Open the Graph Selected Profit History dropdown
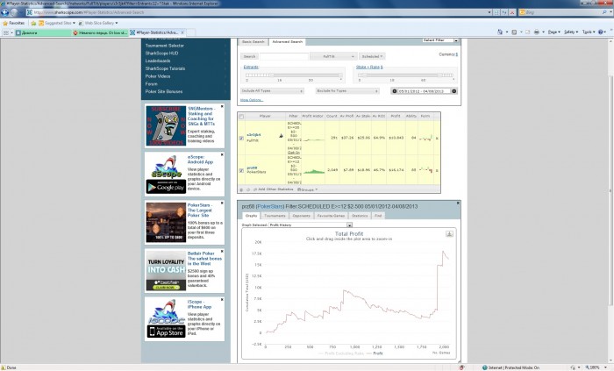 click(x=311, y=225)
